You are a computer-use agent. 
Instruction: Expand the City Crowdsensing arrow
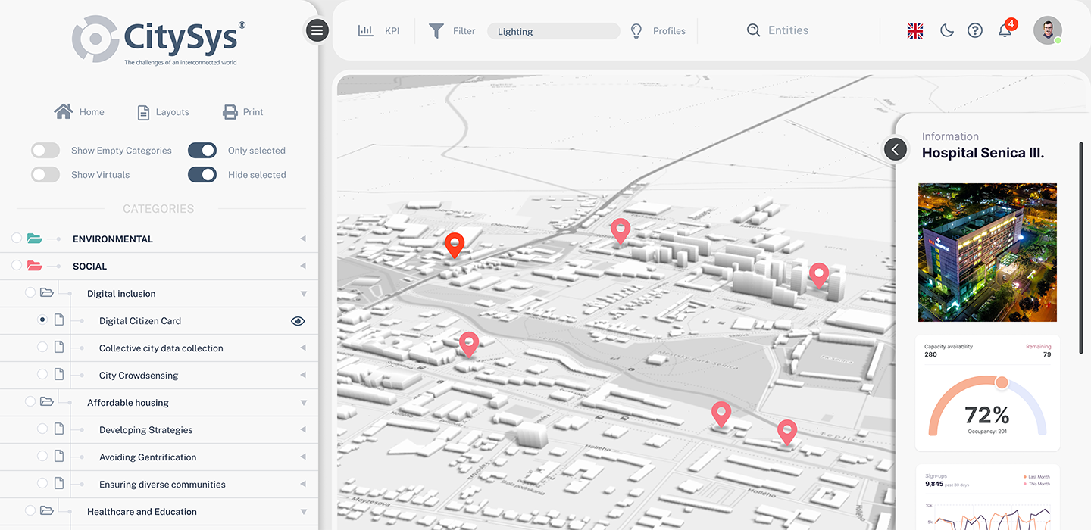pos(303,375)
